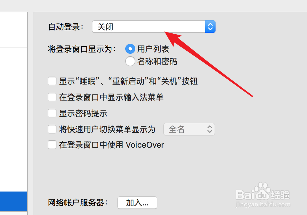
Task: Enable 将快速用户切换菜单显示为 checkbox
Action: (52, 129)
